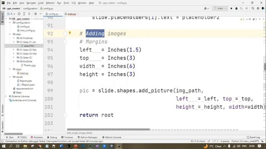Image resolution: width=266 pixels, height=149 pixels.
Task: Open Scratches and Consoles node
Action: [x=22, y=100]
